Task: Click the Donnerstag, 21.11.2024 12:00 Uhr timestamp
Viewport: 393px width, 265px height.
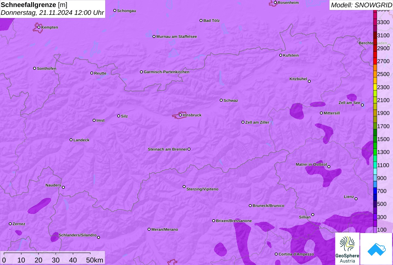Action: pyautogui.click(x=52, y=13)
